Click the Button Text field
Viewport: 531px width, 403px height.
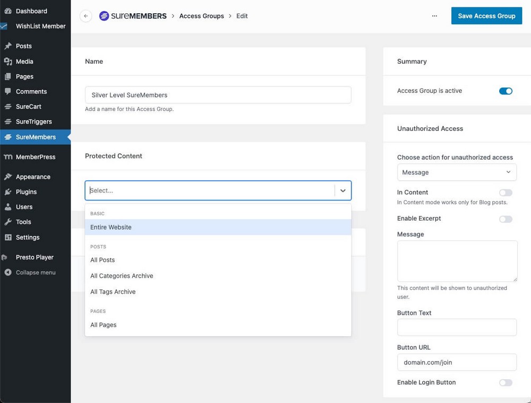click(x=457, y=327)
